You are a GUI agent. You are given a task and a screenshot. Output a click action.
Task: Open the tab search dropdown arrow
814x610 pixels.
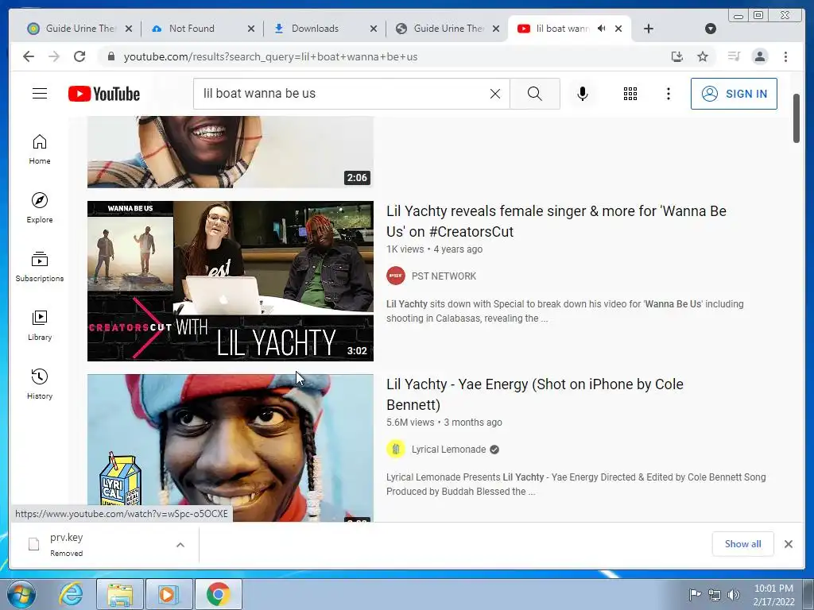click(x=711, y=29)
